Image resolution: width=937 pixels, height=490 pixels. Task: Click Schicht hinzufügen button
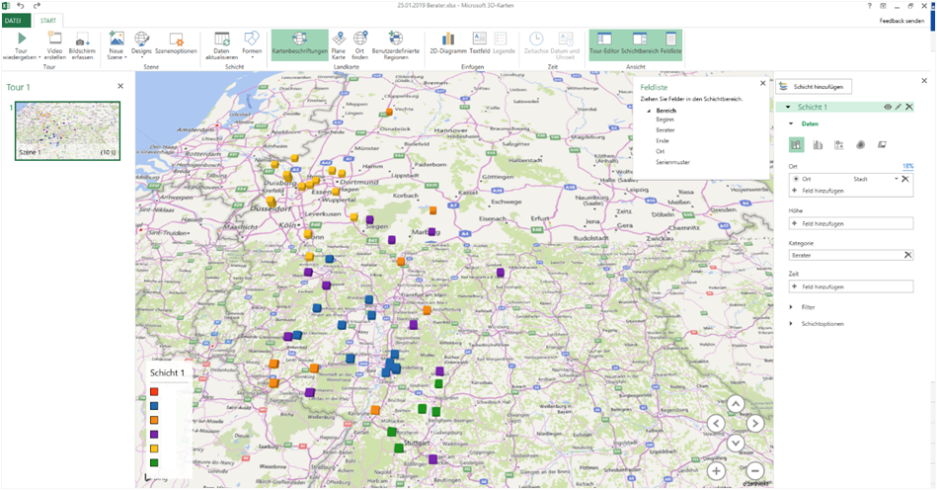pyautogui.click(x=814, y=87)
